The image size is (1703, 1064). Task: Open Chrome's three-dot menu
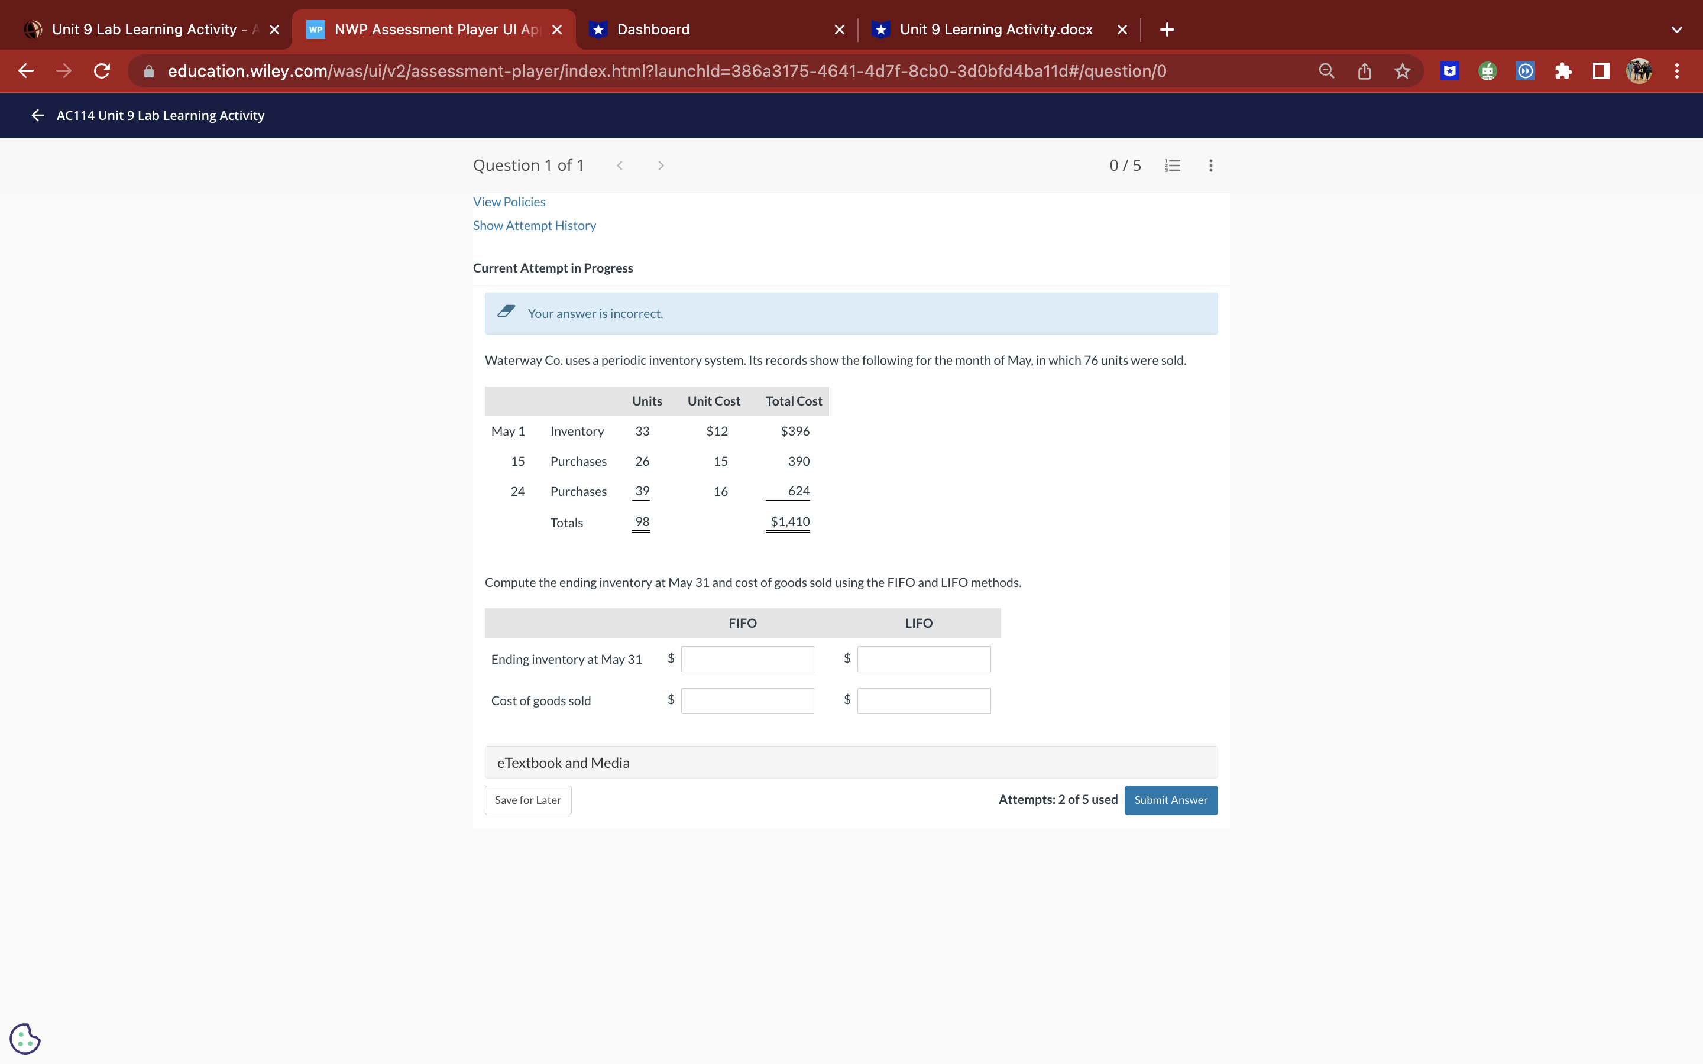(x=1677, y=71)
